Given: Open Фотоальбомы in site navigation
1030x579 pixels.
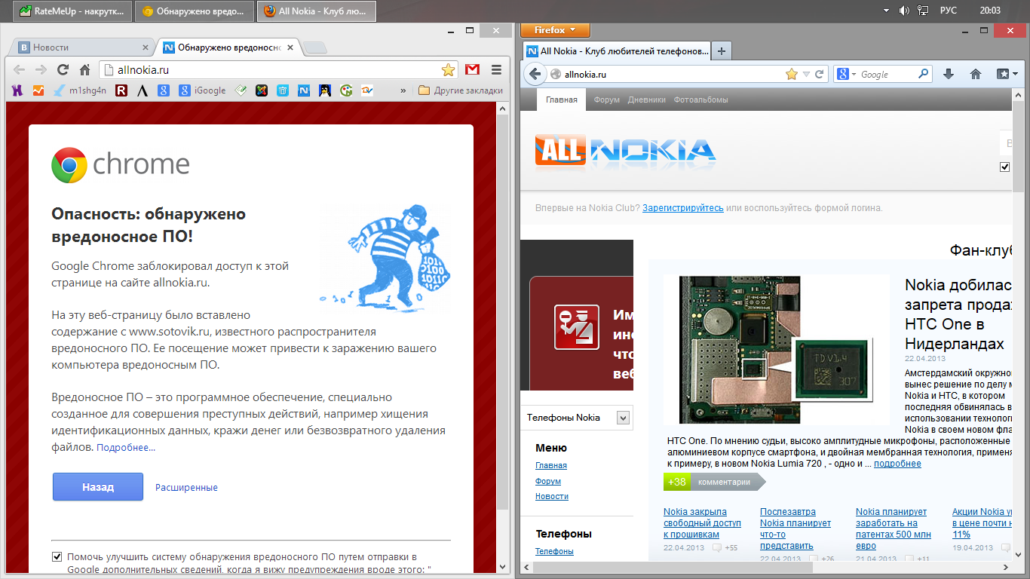Looking at the screenshot, I should pyautogui.click(x=701, y=100).
